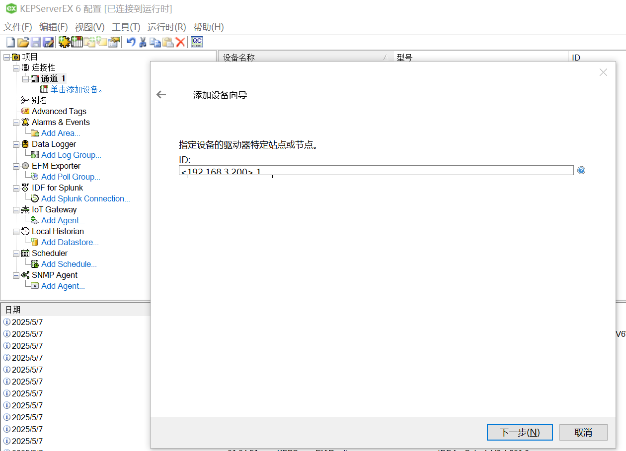Click the Paste toolbar icon

[168, 42]
